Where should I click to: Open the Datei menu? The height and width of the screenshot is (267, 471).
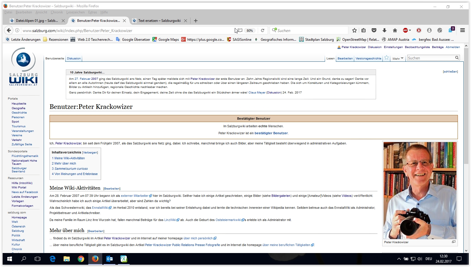[x=8, y=12]
